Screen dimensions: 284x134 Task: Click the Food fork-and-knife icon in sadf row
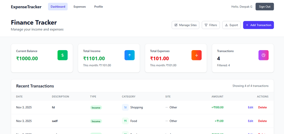pos(125,121)
